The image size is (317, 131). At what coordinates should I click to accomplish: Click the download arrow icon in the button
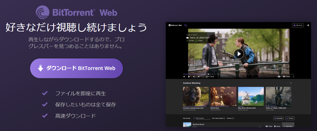tap(41, 68)
